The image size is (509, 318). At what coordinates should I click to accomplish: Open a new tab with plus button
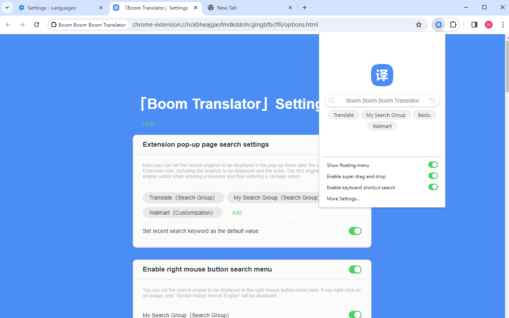pos(305,8)
